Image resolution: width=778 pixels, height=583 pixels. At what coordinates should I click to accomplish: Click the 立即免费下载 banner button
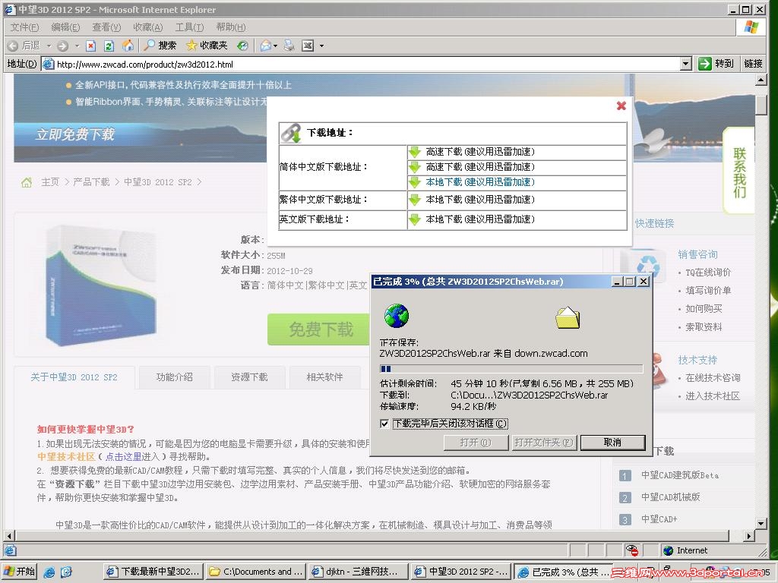point(75,134)
